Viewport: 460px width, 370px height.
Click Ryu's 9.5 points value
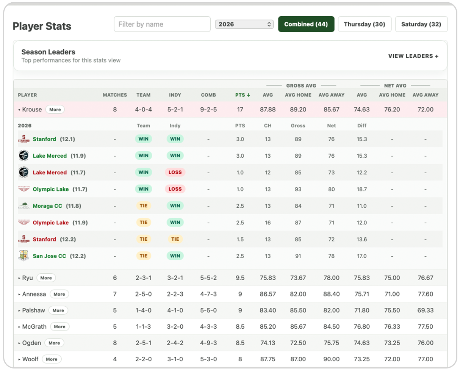pos(240,278)
